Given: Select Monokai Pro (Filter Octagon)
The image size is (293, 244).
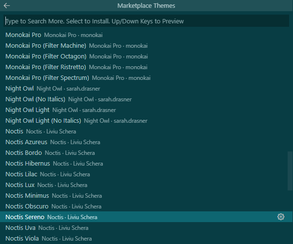Looking at the screenshot, I should tap(46, 56).
